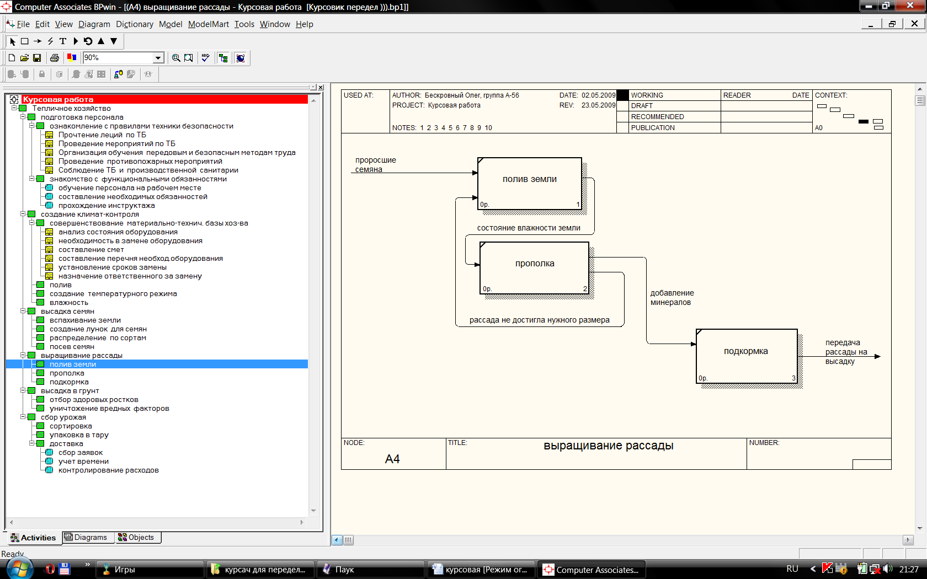Viewport: 927px width, 579px height.
Task: Pick the Squiggle lightning tool
Action: click(50, 41)
